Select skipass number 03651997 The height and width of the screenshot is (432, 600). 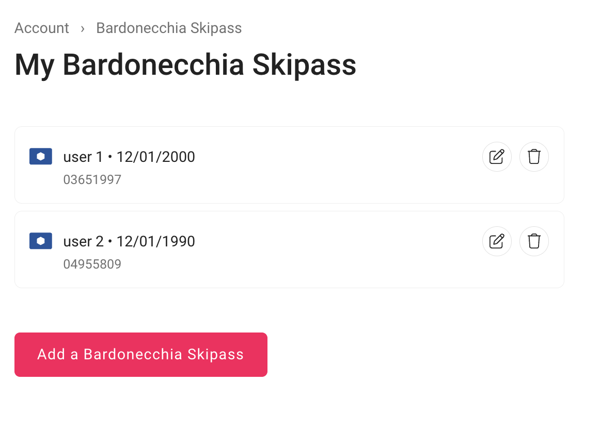pos(92,179)
